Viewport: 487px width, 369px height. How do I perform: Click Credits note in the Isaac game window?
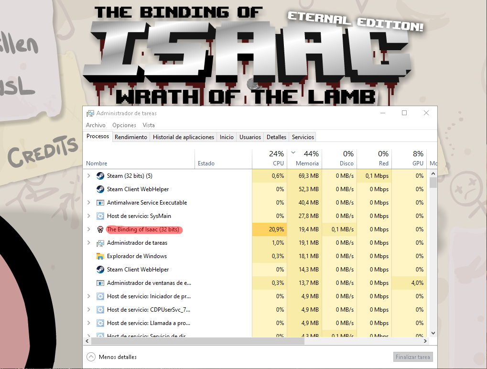[43, 151]
